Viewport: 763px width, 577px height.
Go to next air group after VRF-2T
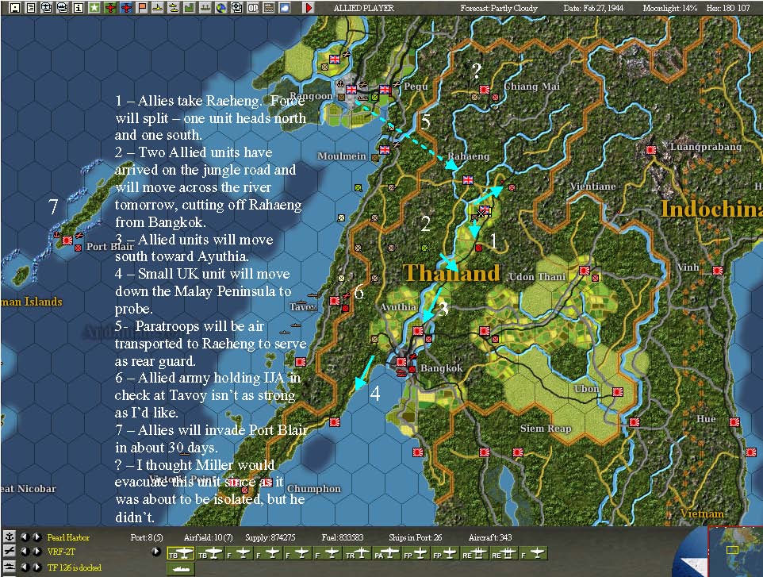click(36, 552)
